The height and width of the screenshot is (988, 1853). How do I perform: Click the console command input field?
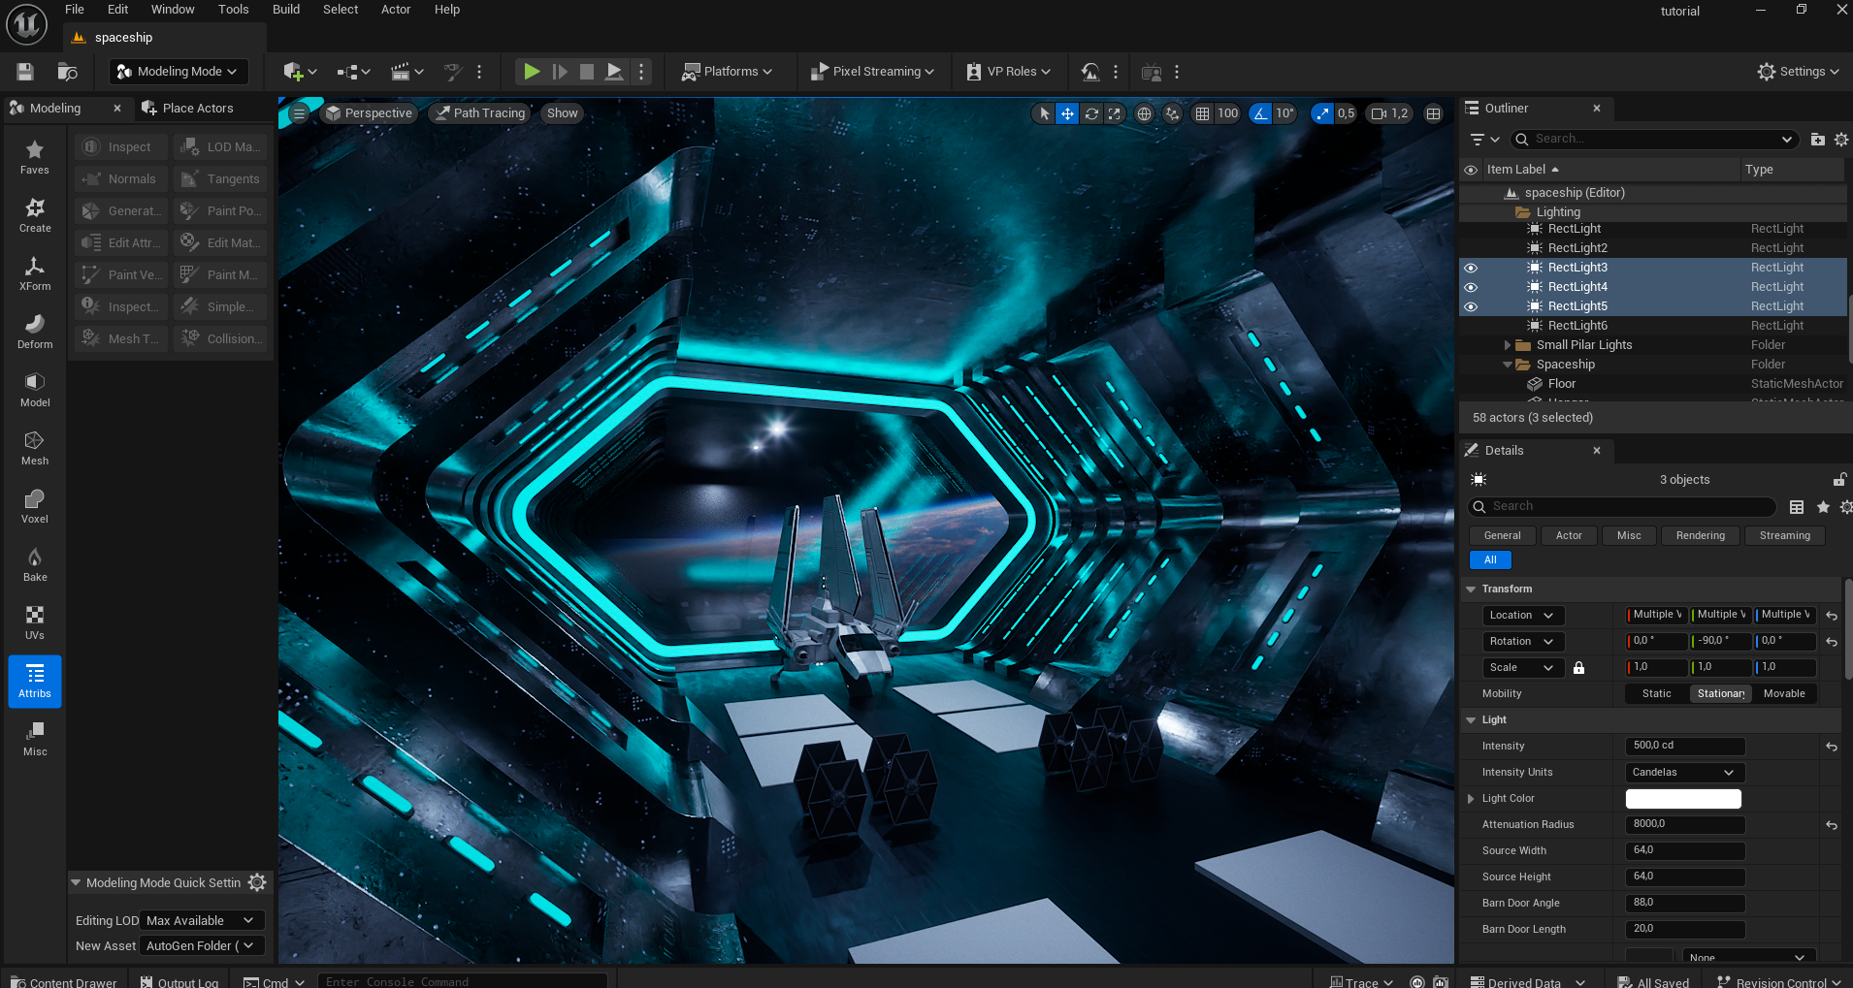click(463, 981)
